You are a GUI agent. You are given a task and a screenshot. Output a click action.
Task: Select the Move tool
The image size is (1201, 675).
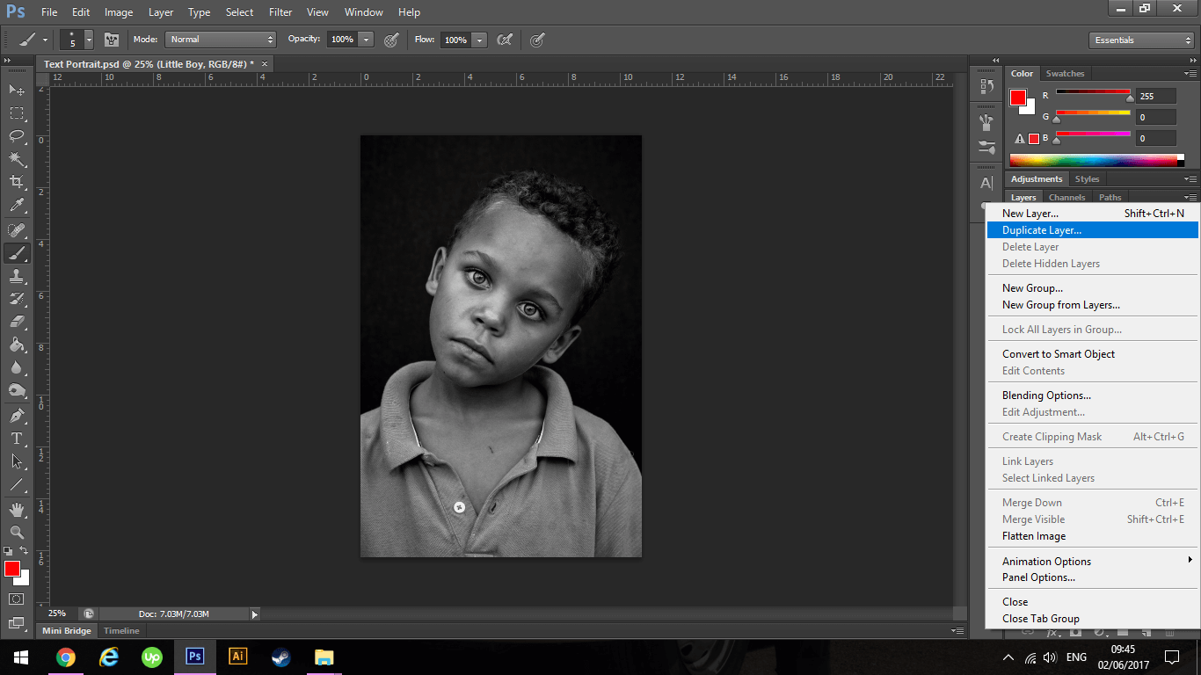click(17, 90)
